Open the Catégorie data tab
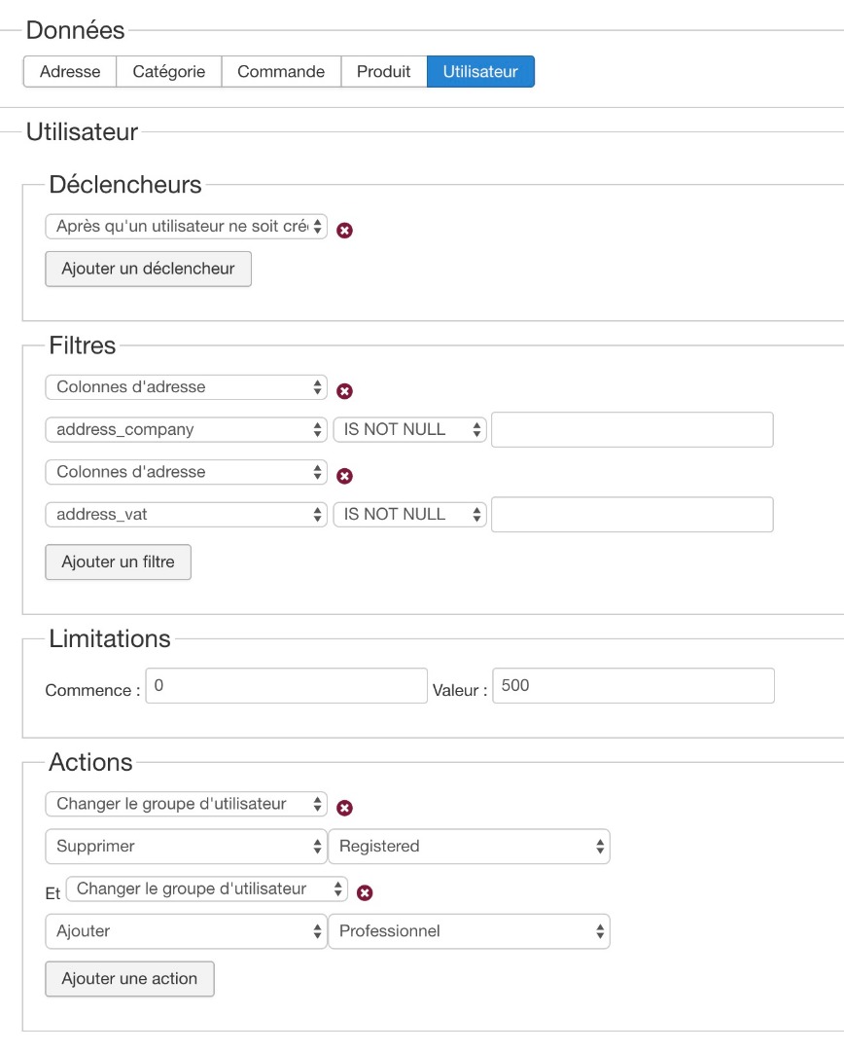Image resolution: width=844 pixels, height=1051 pixels. (168, 72)
